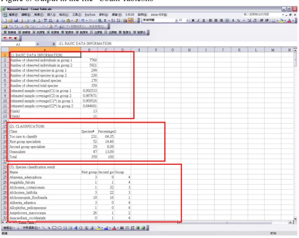
Task: Apply the Format Painter brush
Action: coord(76,21)
